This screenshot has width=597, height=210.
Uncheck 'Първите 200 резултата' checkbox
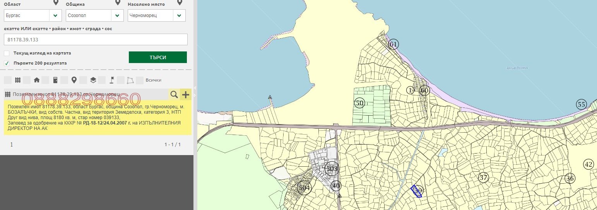click(x=7, y=63)
